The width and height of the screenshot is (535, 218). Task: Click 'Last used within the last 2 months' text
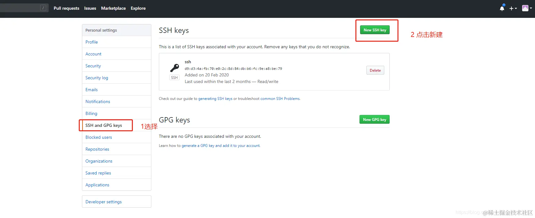coord(218,81)
